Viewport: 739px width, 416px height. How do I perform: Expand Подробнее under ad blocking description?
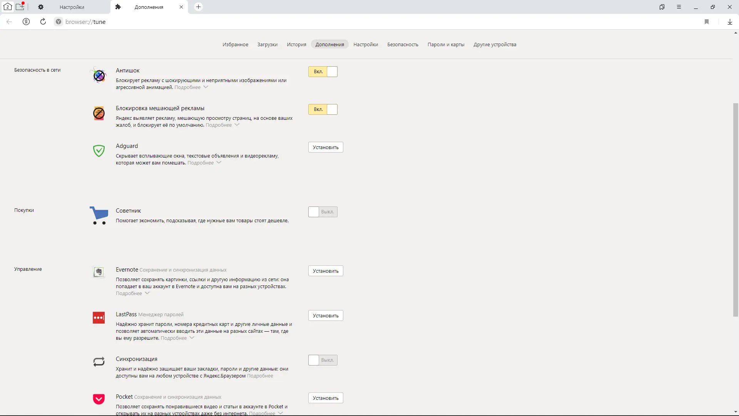click(222, 125)
